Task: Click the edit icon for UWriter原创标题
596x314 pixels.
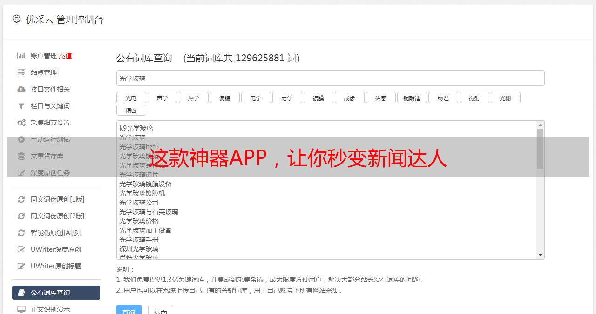Action: pos(21,266)
